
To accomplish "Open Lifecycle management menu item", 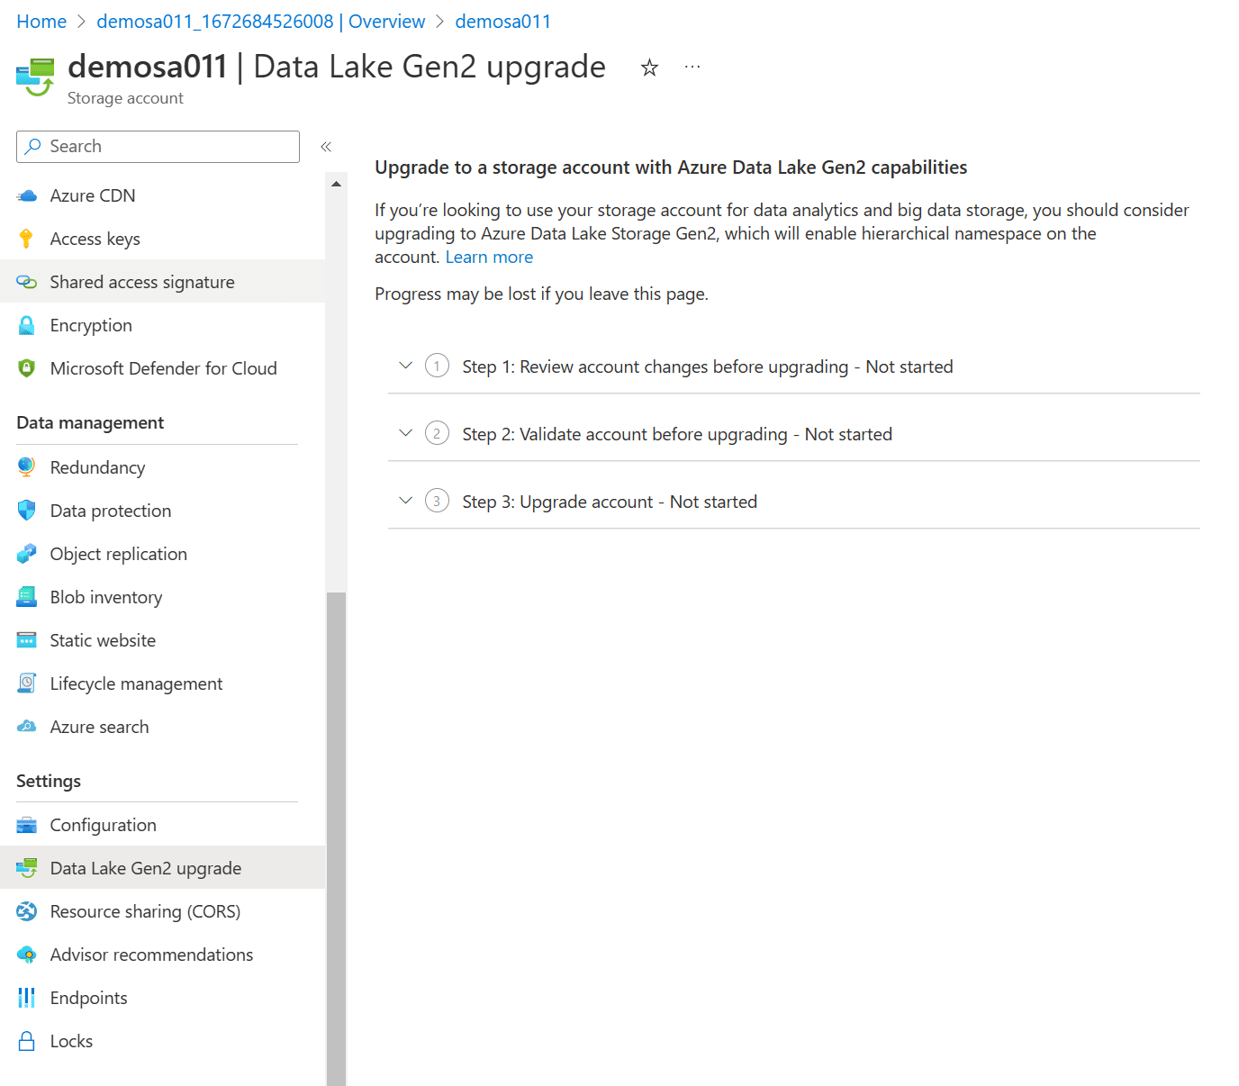I will (162, 683).
